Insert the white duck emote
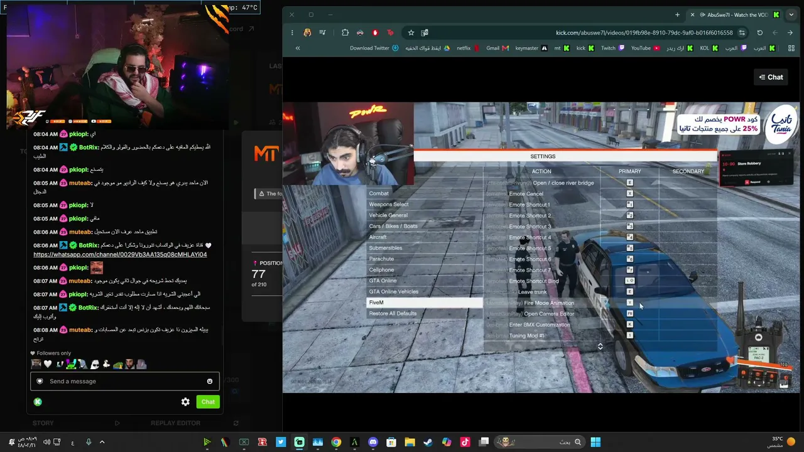 (x=107, y=364)
